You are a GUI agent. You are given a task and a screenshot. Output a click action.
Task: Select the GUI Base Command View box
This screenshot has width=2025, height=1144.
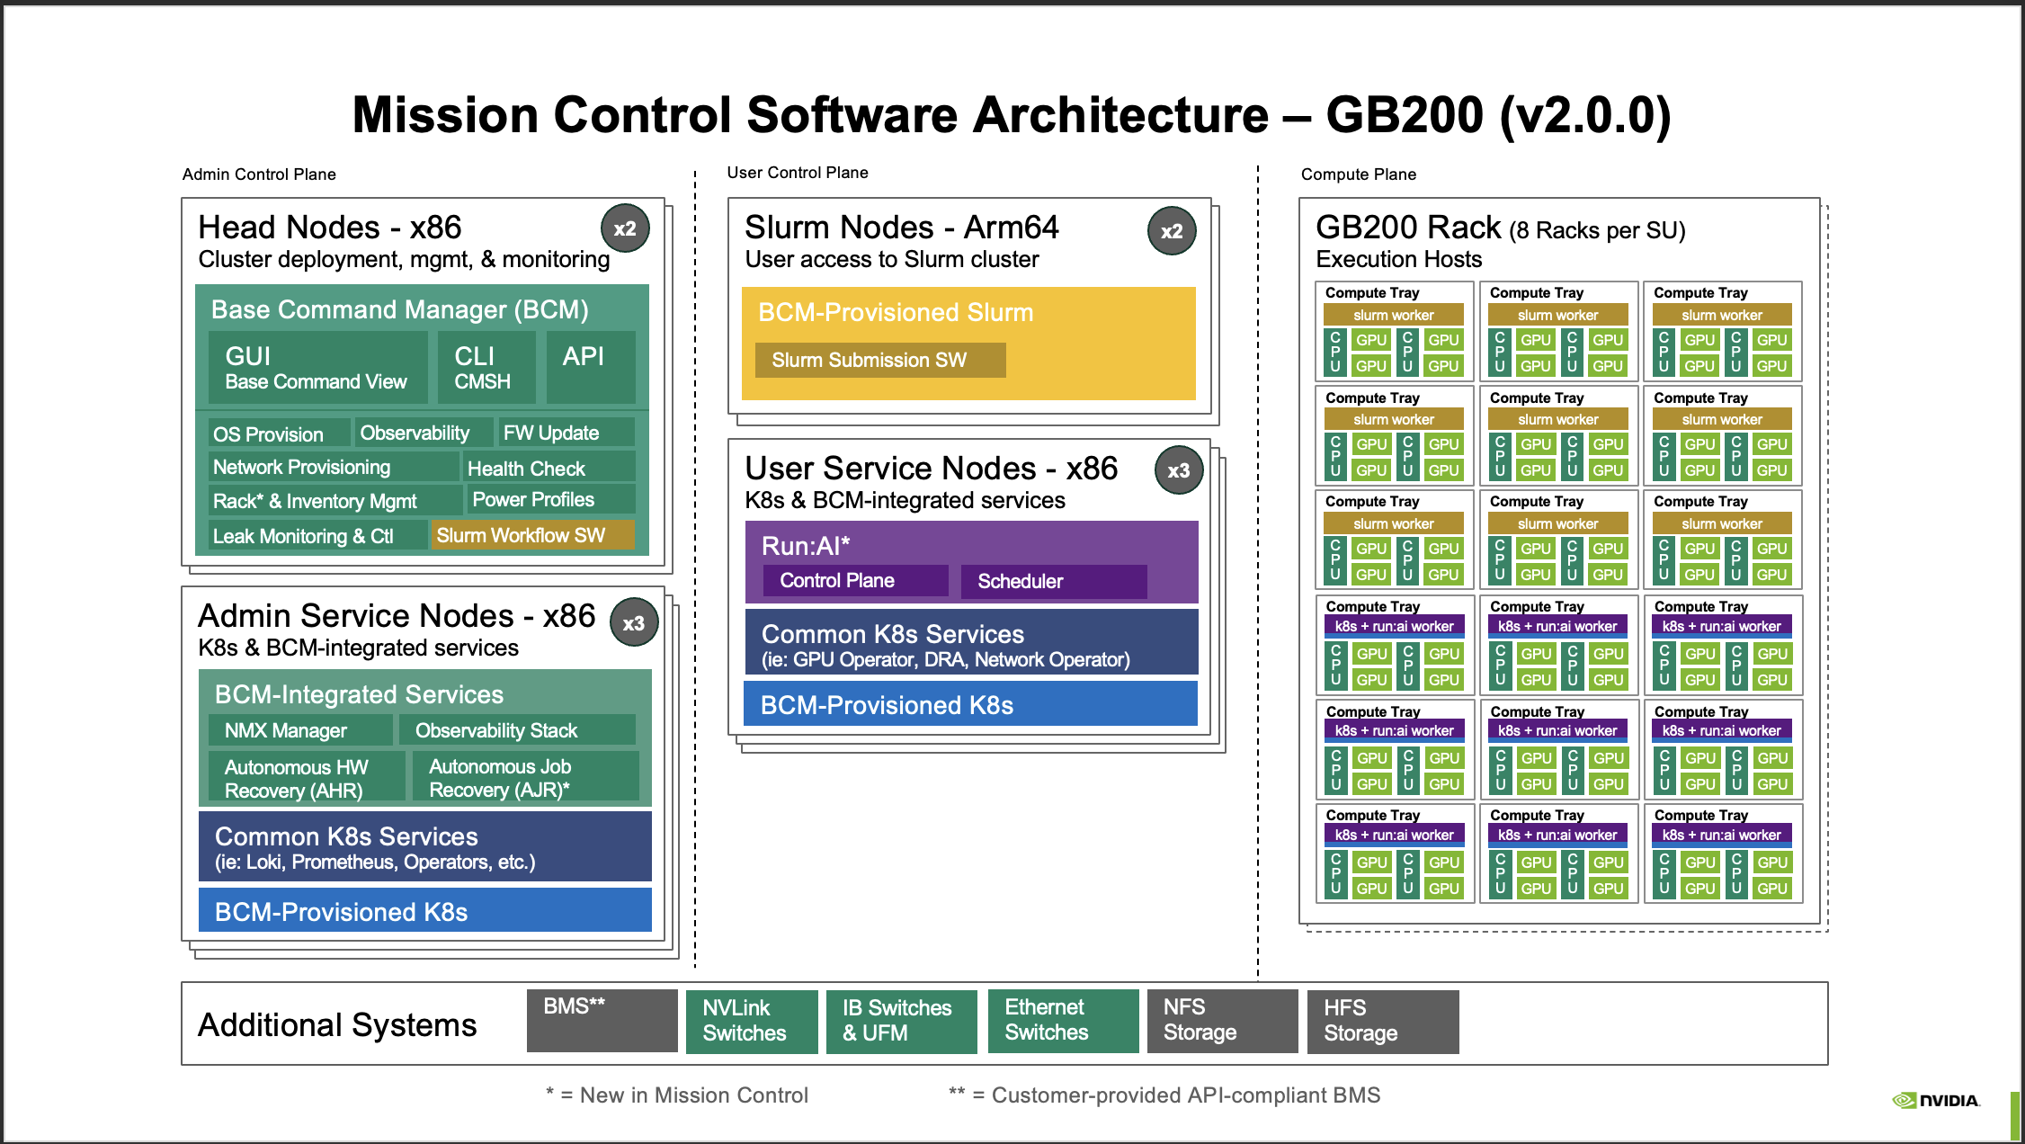pos(317,368)
